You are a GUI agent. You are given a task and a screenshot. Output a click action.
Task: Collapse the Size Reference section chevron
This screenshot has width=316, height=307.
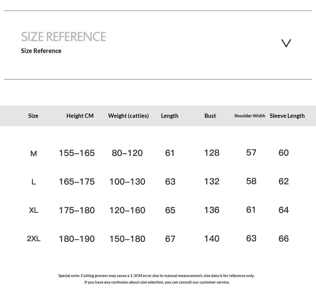click(x=286, y=43)
